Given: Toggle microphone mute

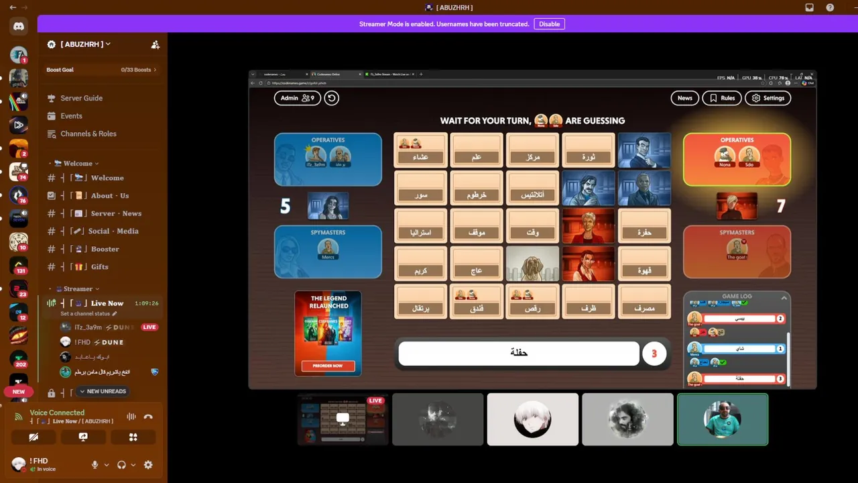Looking at the screenshot, I should pos(95,464).
